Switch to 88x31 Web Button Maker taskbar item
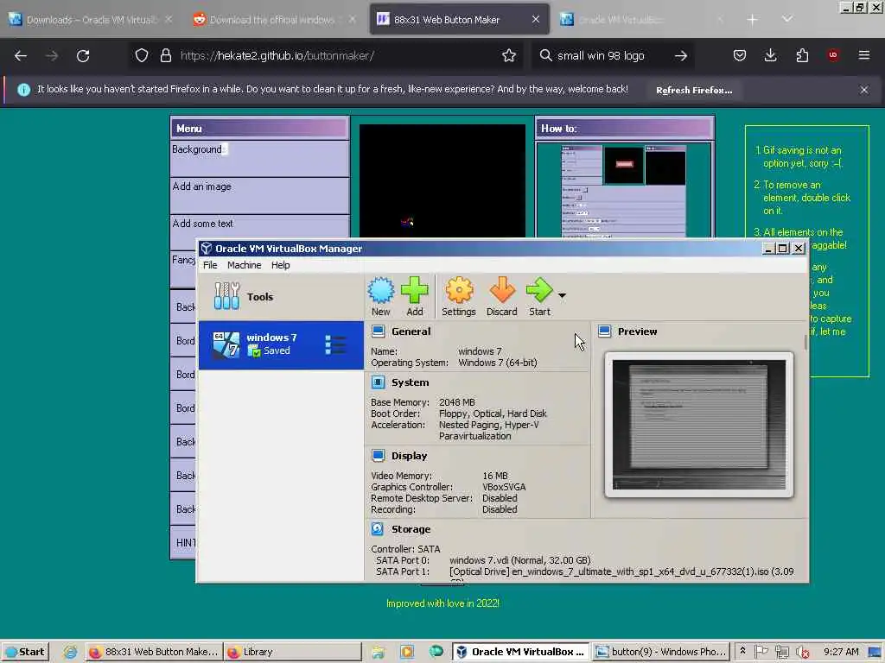This screenshot has width=885, height=663. click(153, 652)
